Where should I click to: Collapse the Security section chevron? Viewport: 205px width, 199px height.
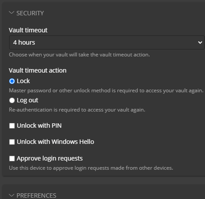11,13
